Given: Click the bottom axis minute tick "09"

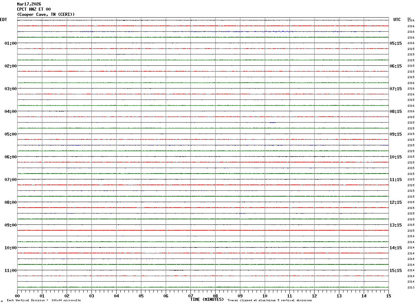Looking at the screenshot, I should (x=240, y=296).
